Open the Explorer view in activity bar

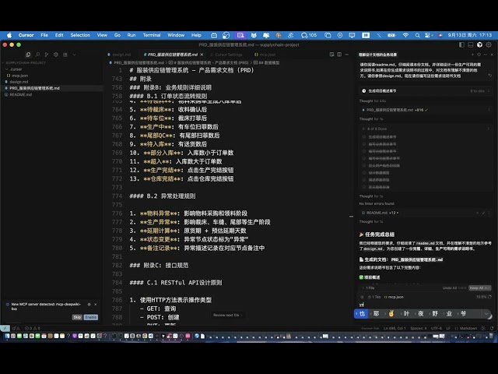[x=28, y=55]
